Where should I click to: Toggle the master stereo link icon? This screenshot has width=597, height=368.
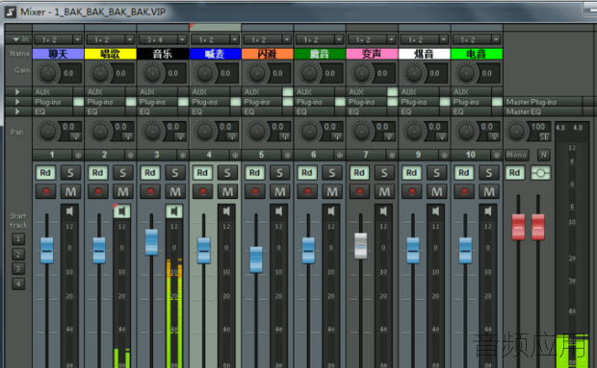pos(540,173)
